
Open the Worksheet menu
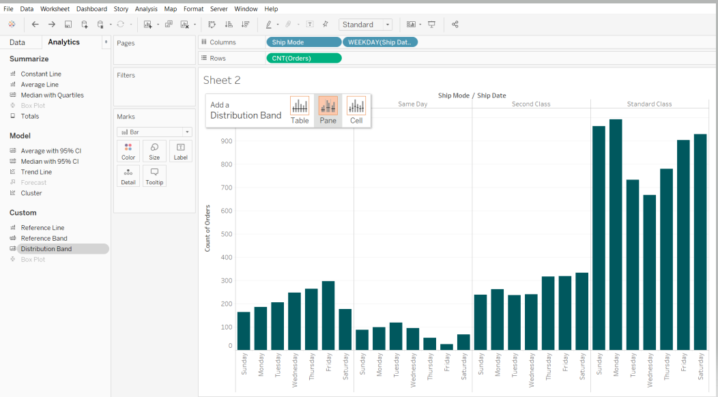pos(55,9)
